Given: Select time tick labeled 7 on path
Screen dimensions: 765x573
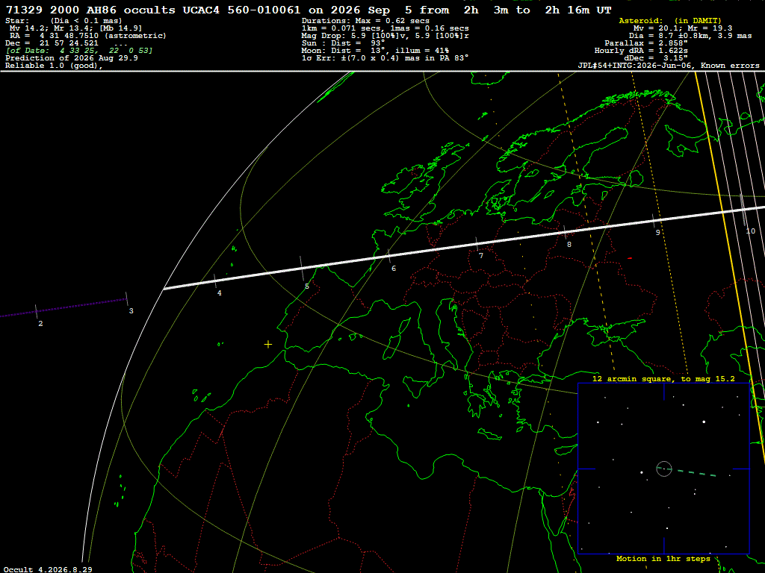Looking at the screenshot, I should pyautogui.click(x=477, y=244).
